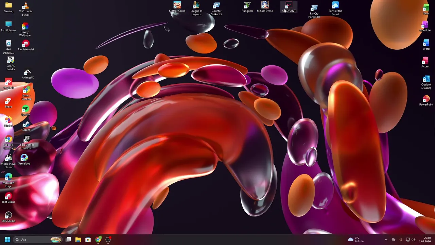
Task: Open File Explorer from the taskbar
Action: 78,240
